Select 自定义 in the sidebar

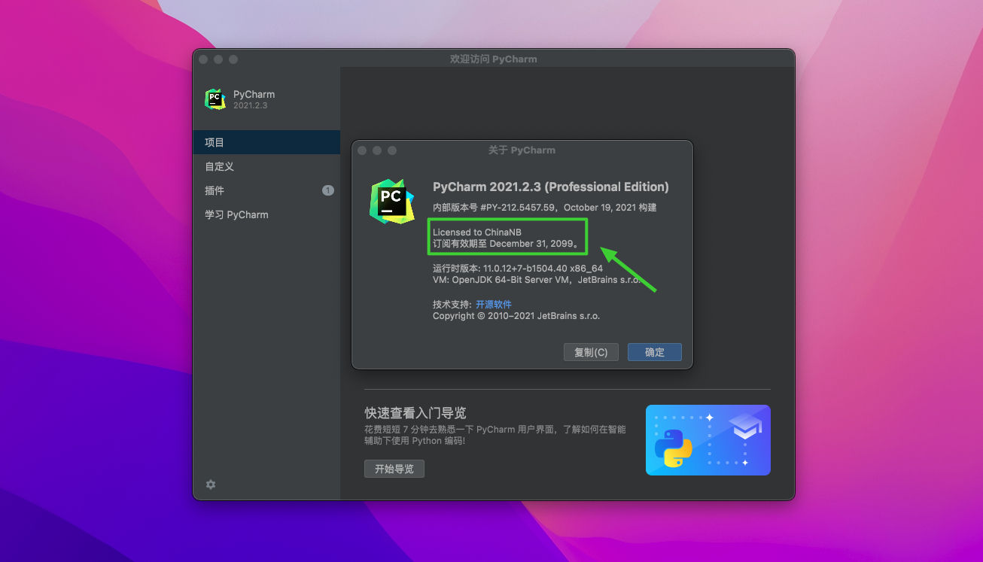click(x=266, y=166)
